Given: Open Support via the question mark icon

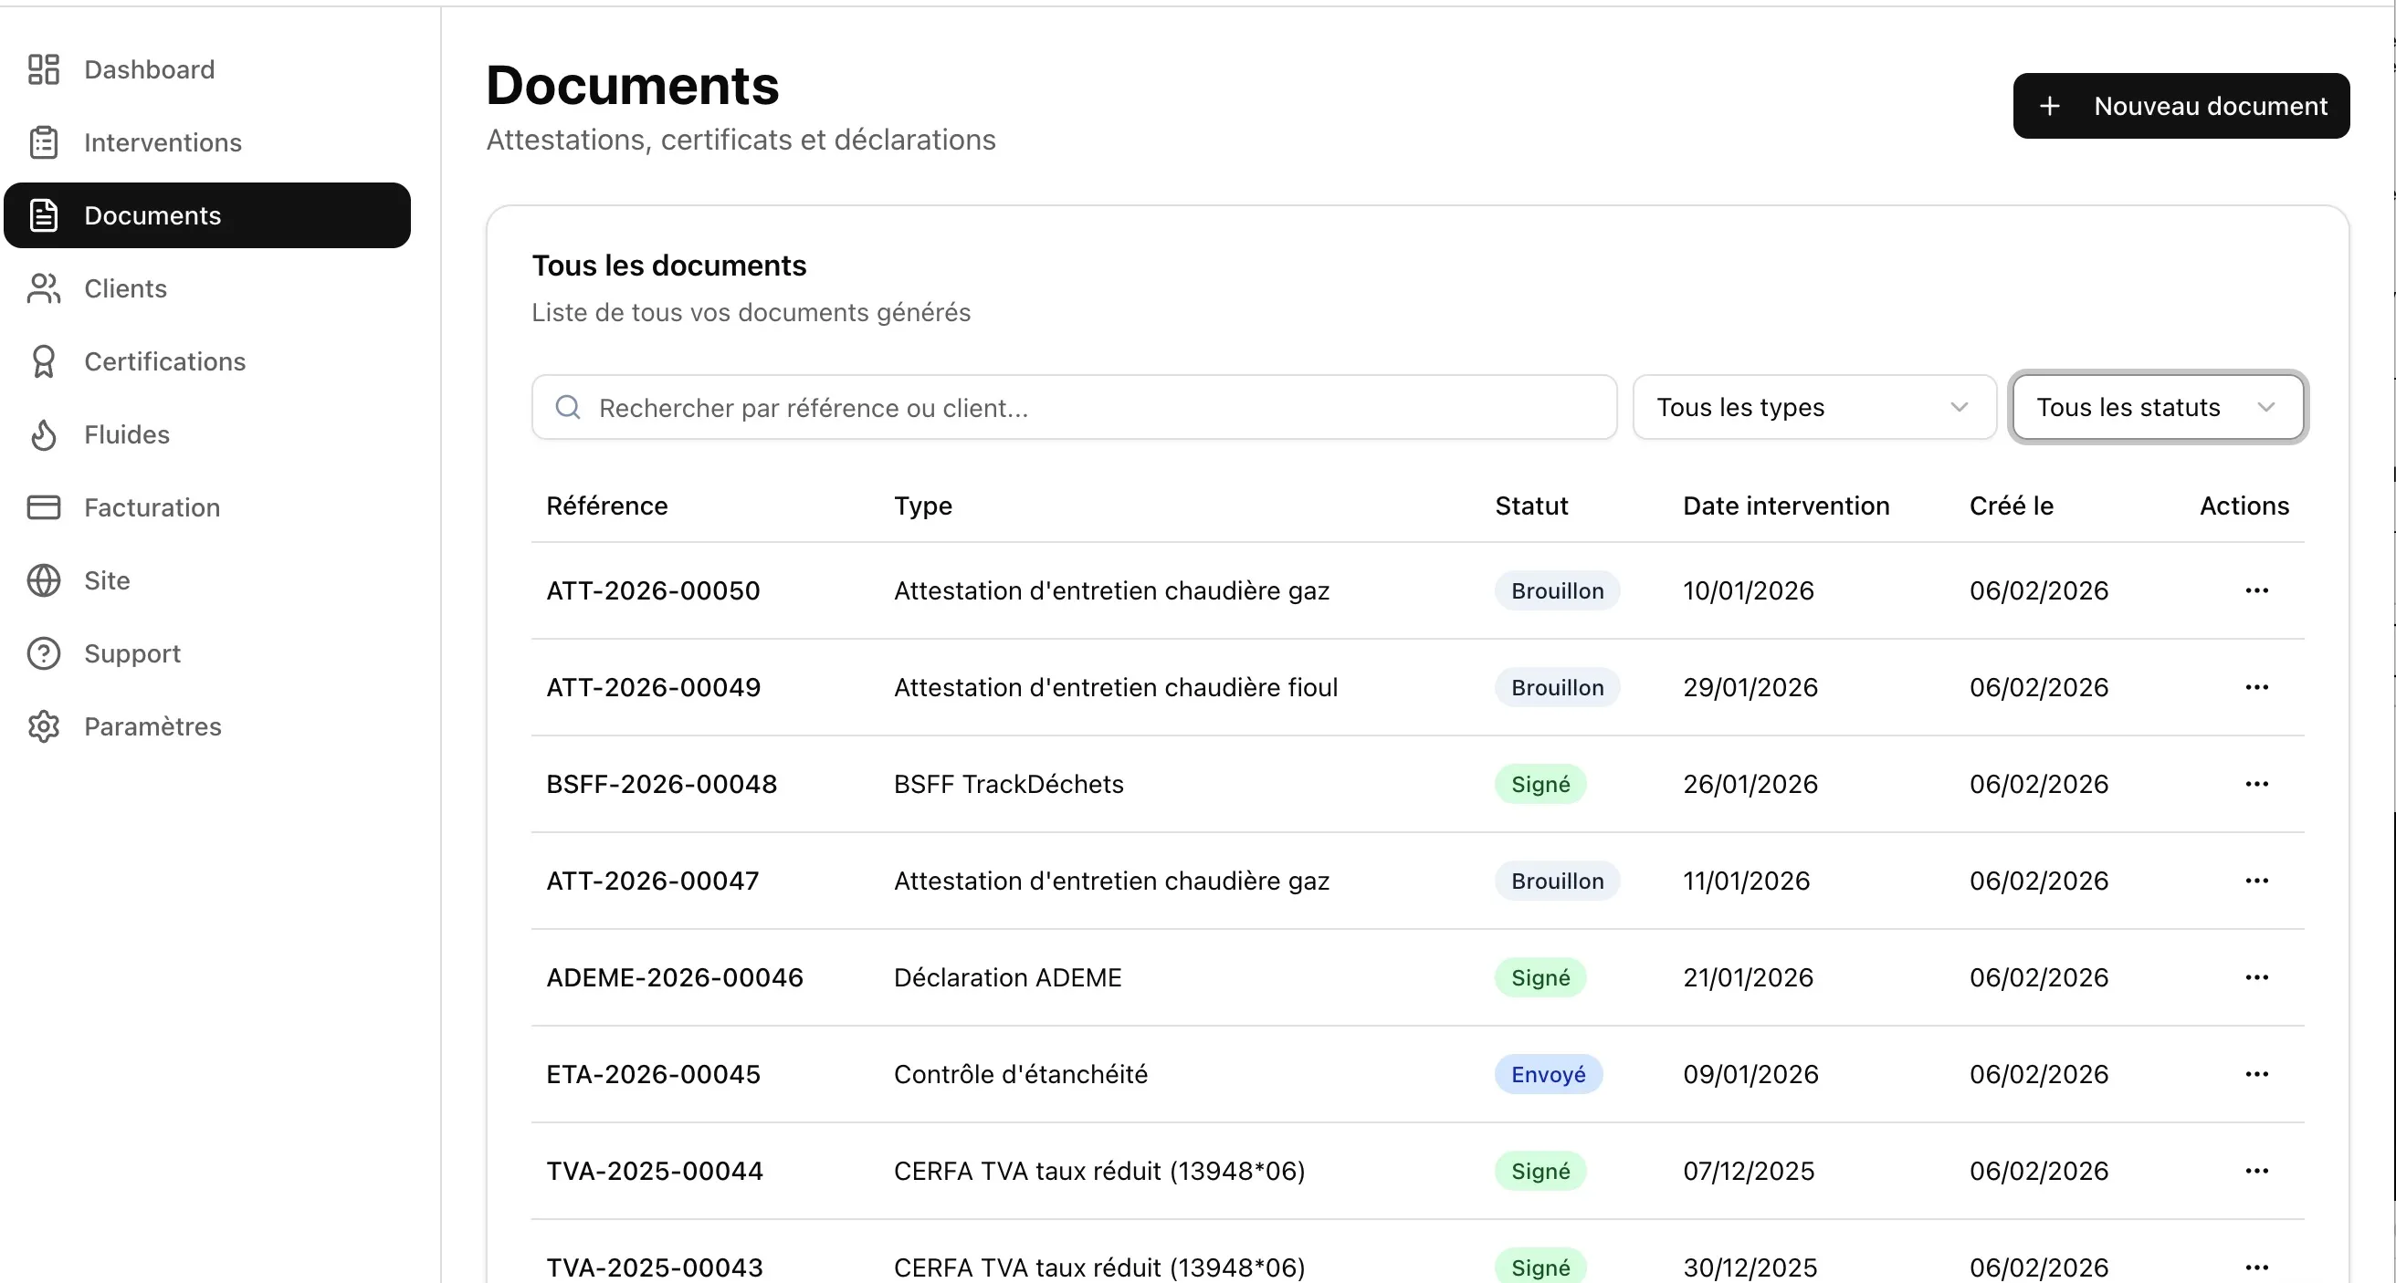Looking at the screenshot, I should click(42, 652).
